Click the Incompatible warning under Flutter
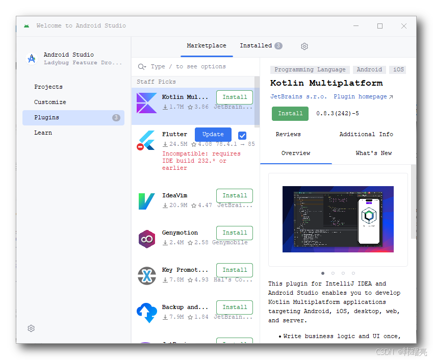 (201, 161)
